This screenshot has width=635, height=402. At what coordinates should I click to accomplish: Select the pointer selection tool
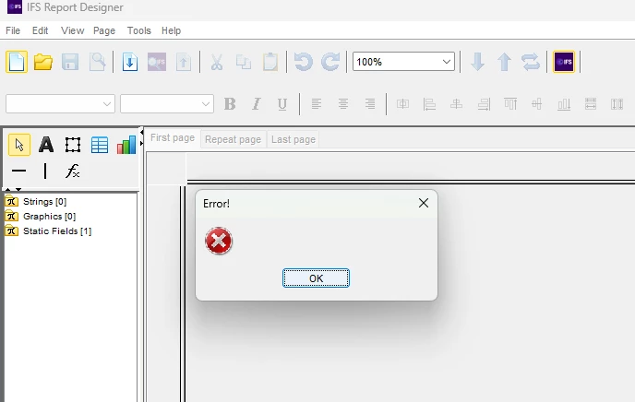tap(19, 145)
